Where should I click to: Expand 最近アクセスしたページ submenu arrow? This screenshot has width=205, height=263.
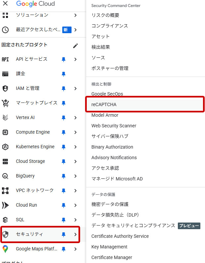[76, 30]
